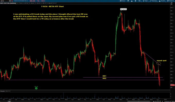Click the red last-price tag on price axis
This screenshot has height=102, width=175.
(x=172, y=85)
